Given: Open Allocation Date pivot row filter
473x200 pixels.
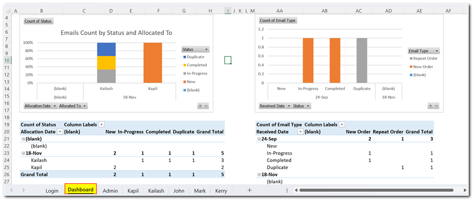Looking at the screenshot, I should point(60,132).
